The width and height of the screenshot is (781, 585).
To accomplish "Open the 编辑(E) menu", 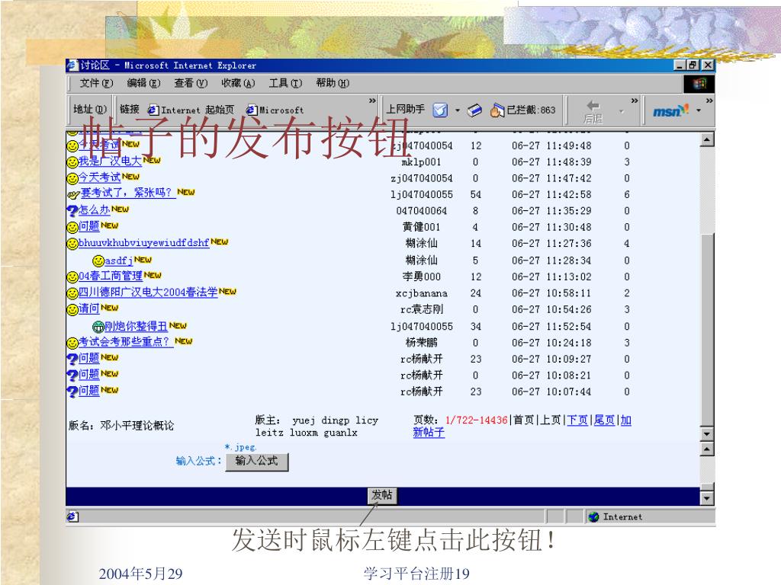I will pyautogui.click(x=143, y=83).
